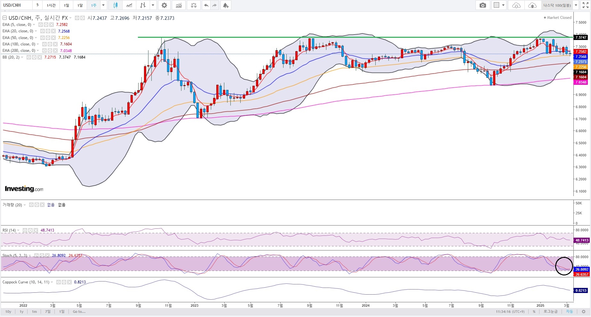Undo the last chart action
Image resolution: width=591 pixels, height=317 pixels.
(x=206, y=5)
